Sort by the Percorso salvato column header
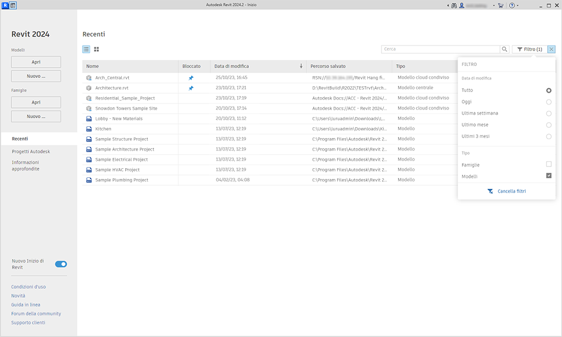 pyautogui.click(x=348, y=66)
